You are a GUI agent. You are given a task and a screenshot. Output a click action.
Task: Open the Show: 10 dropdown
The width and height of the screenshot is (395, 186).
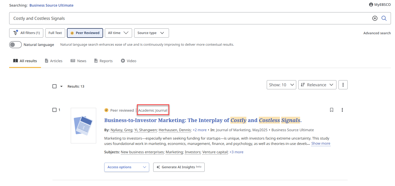[x=281, y=84]
